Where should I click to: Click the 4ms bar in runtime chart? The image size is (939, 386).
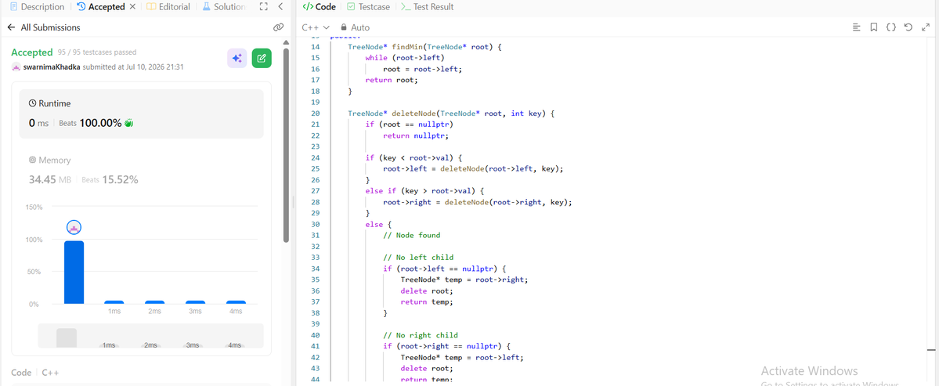click(x=236, y=302)
